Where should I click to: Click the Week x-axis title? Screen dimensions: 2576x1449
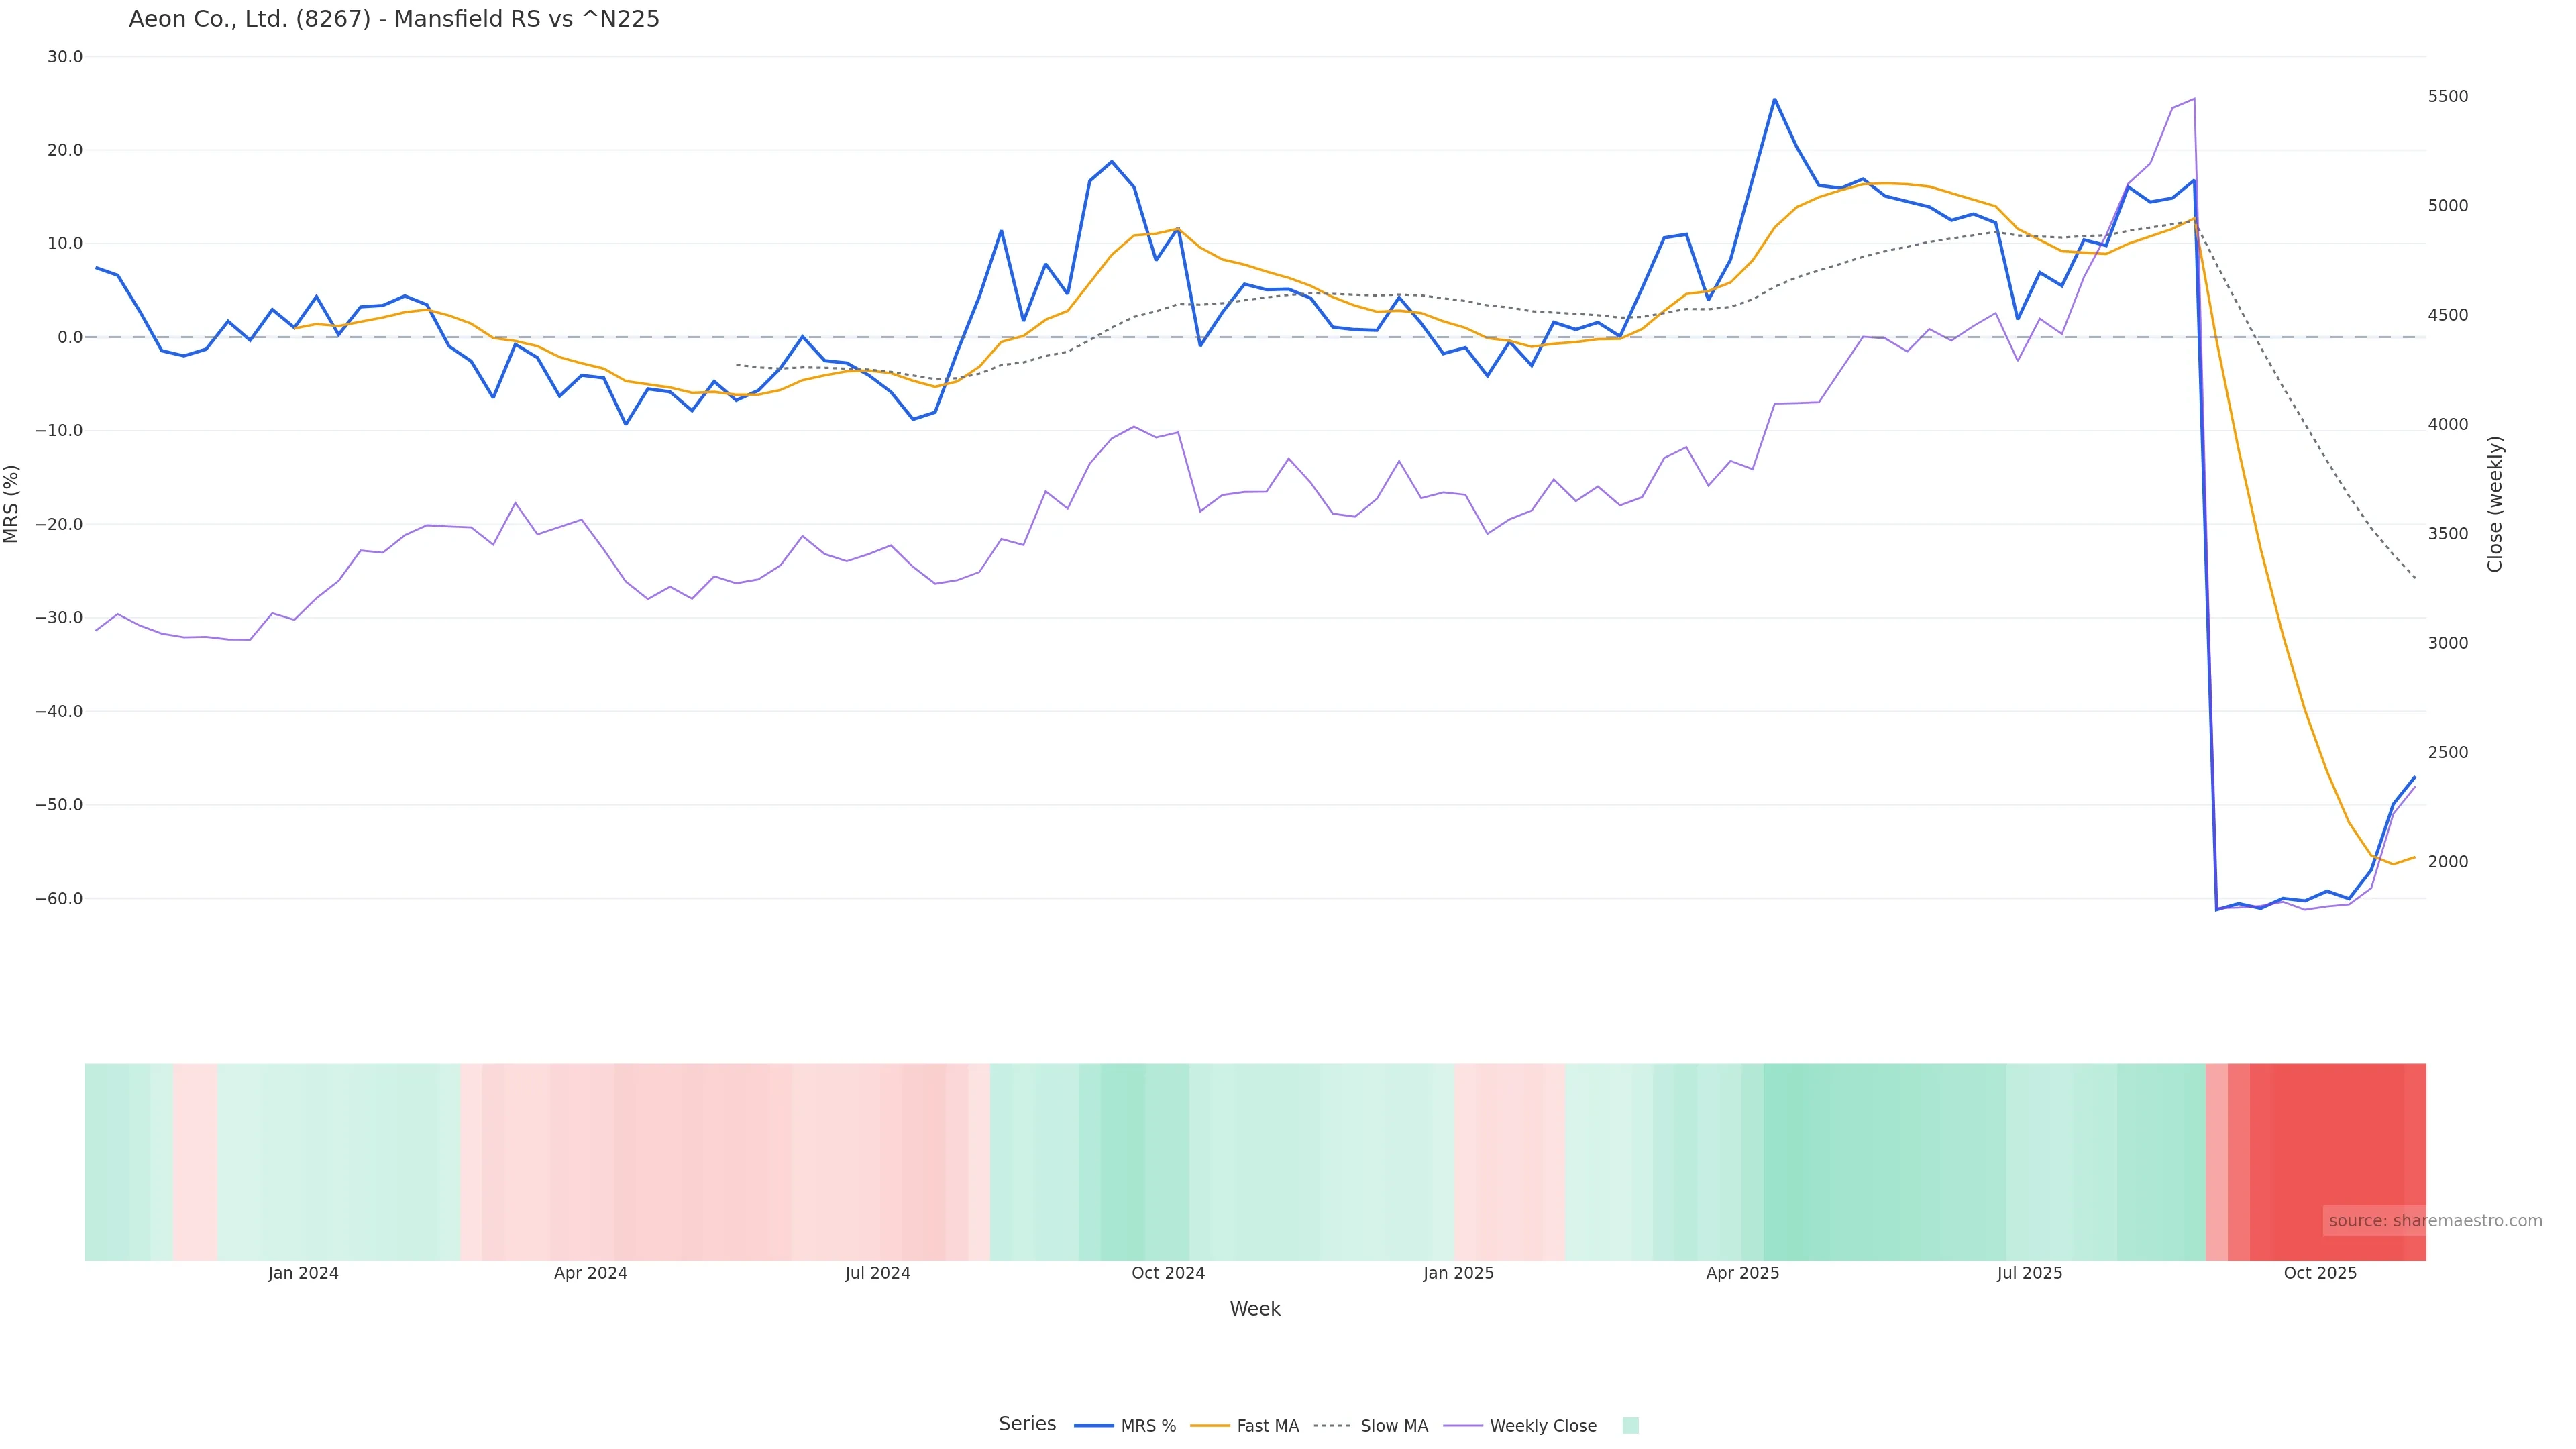coord(1255,1309)
